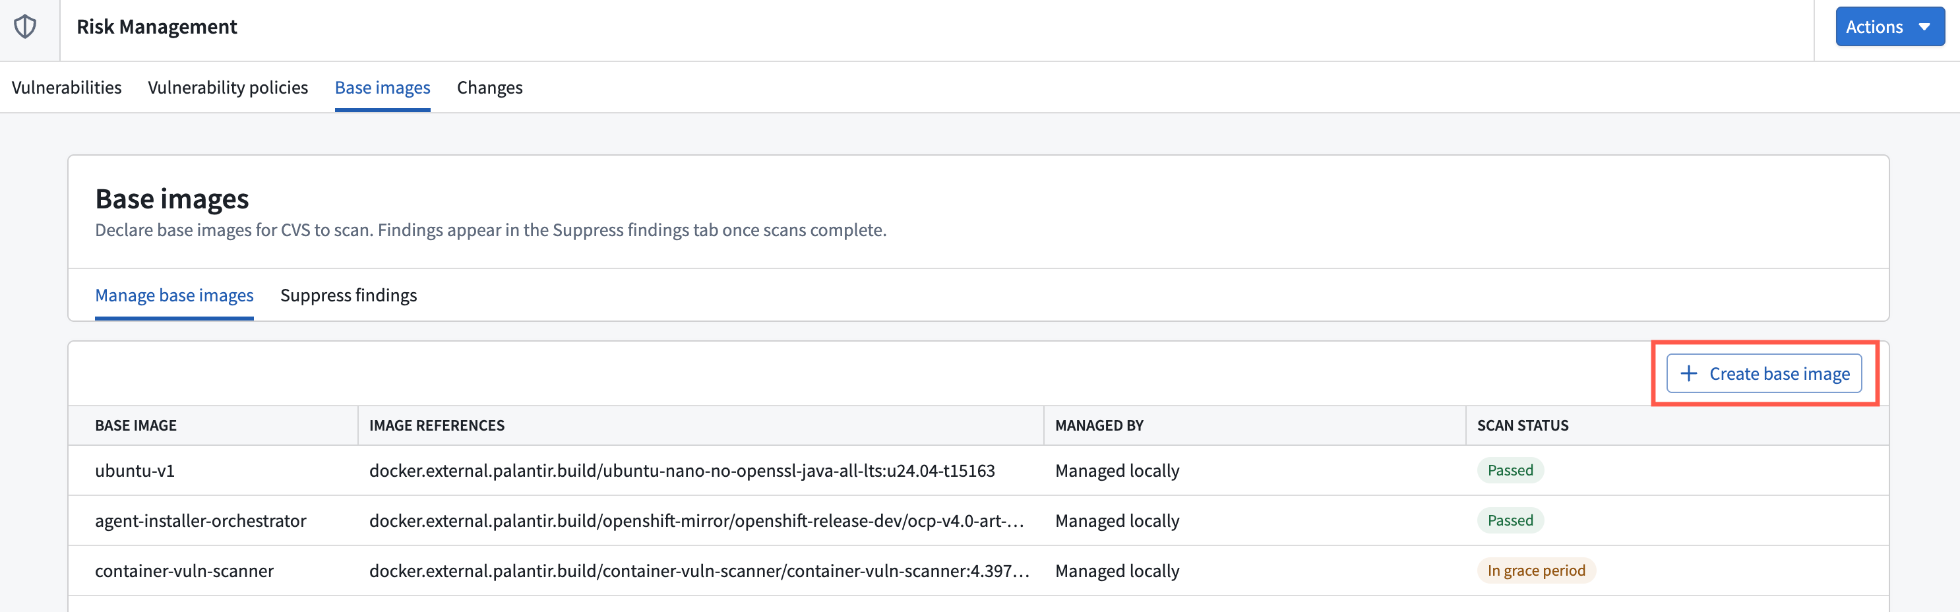Viewport: 1960px width, 612px height.
Task: Click the container-vuln-scanner:4.397 image reference
Action: [699, 571]
